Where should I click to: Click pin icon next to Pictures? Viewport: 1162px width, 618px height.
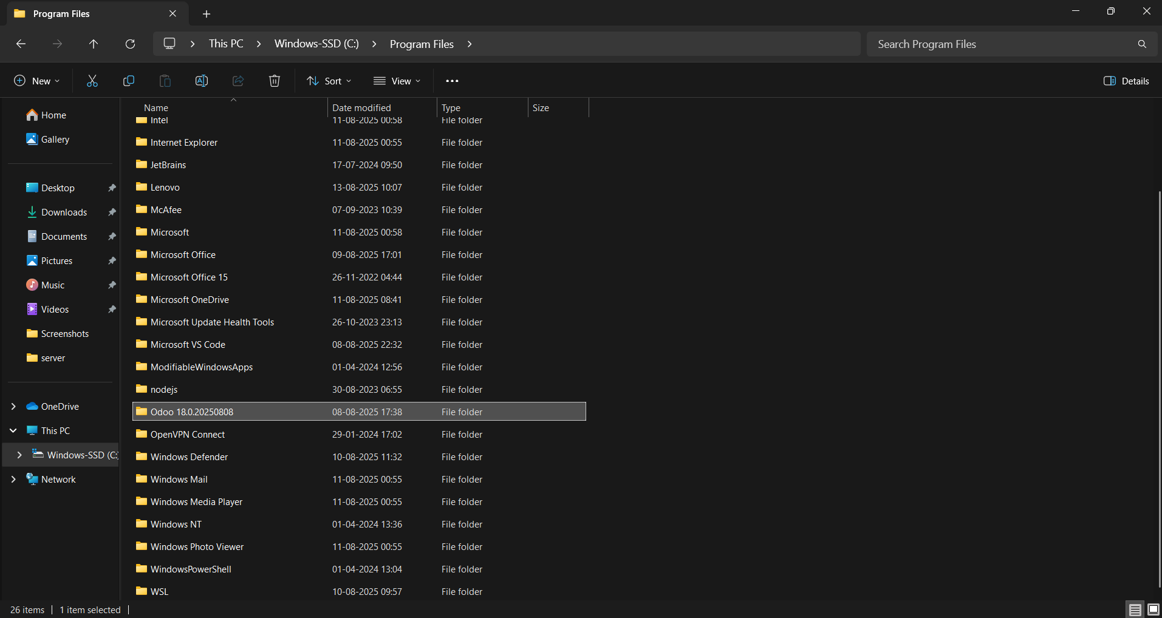(112, 261)
